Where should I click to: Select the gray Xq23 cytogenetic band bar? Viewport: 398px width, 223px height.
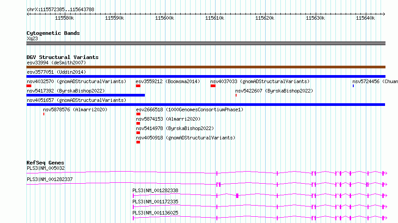point(206,43)
